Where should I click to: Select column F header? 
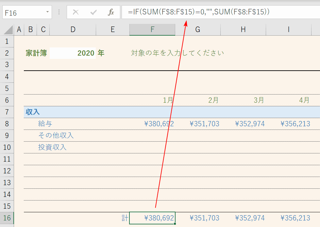(152, 30)
